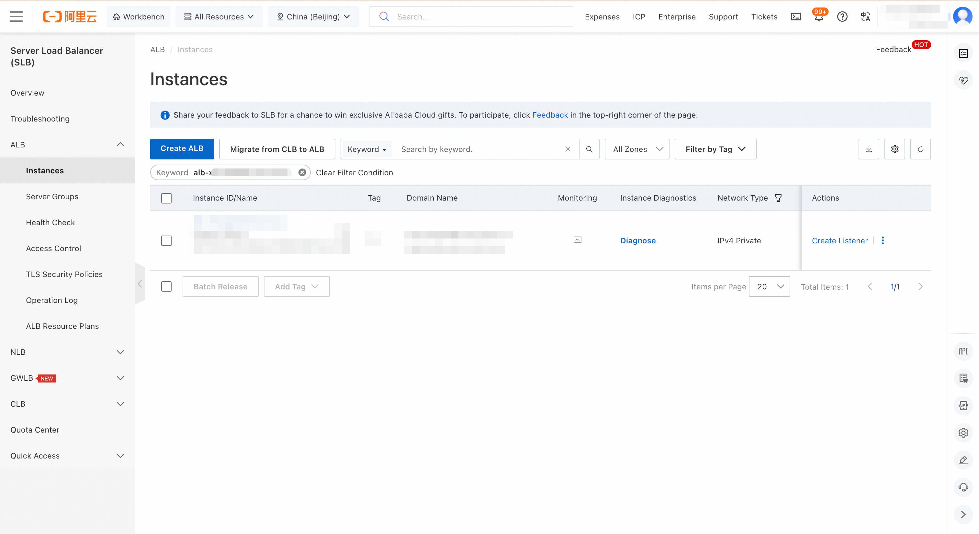This screenshot has width=979, height=534.
Task: Clear the keyword search field with X
Action: (x=568, y=149)
